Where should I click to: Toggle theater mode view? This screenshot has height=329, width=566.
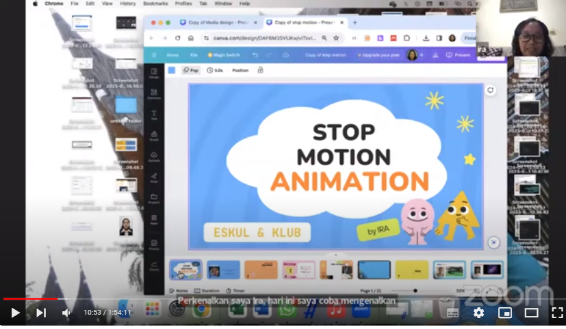click(531, 313)
